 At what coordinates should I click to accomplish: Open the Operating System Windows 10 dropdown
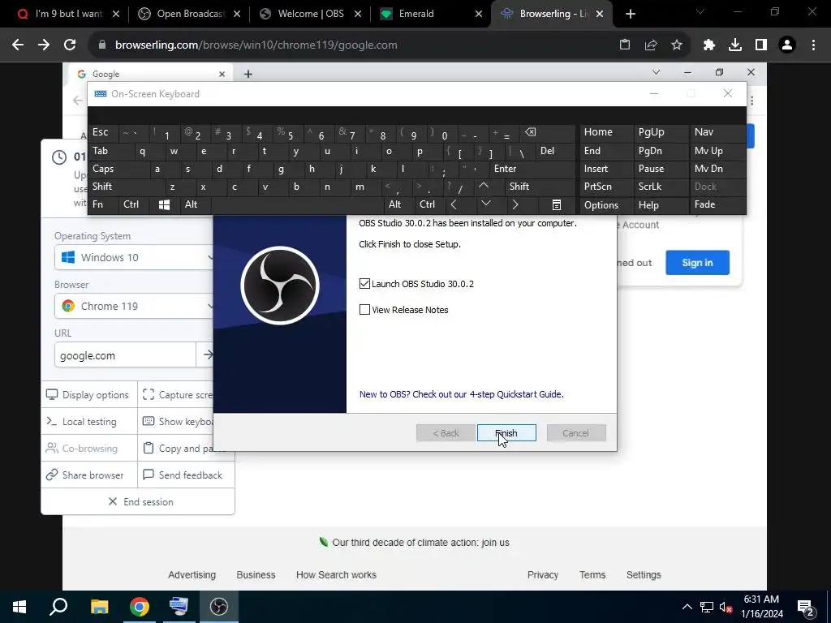pyautogui.click(x=136, y=257)
